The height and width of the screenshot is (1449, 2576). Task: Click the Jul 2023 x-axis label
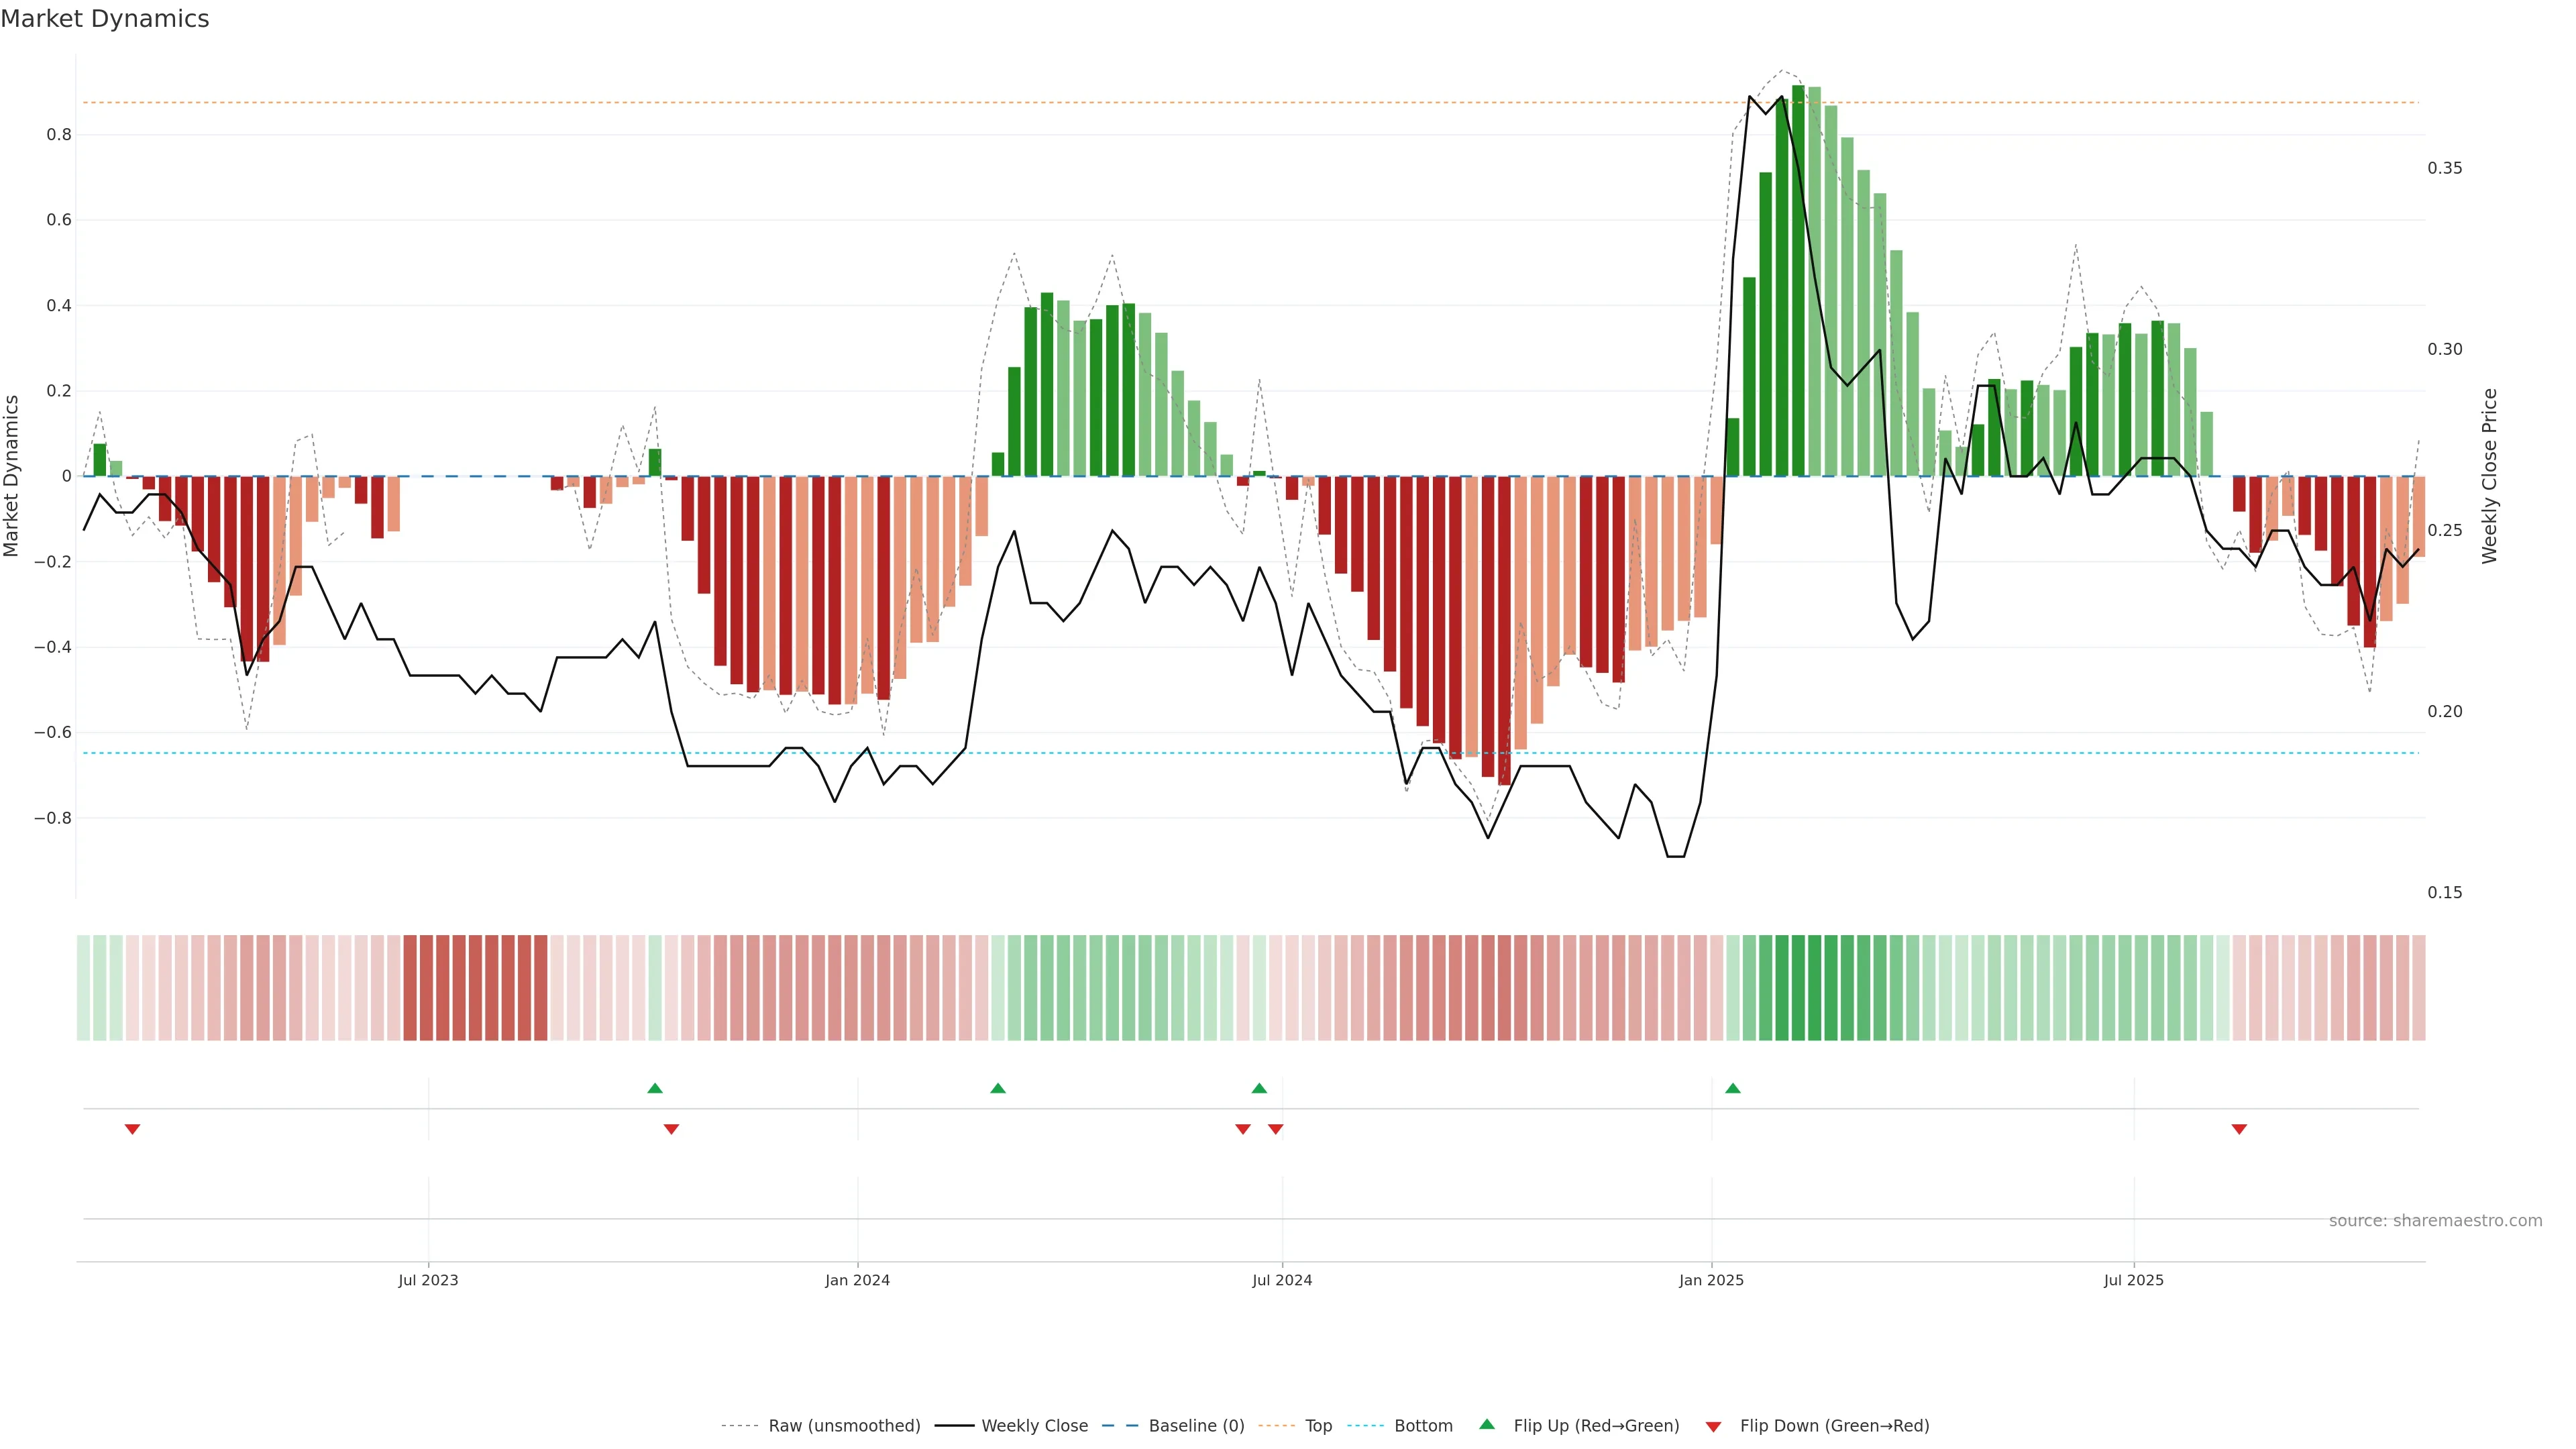(428, 1280)
